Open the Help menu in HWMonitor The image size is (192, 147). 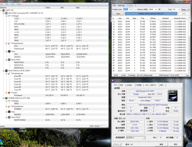(x=19, y=4)
